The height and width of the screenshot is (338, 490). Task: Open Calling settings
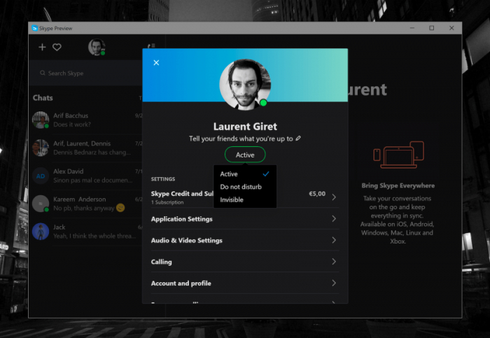pos(245,262)
